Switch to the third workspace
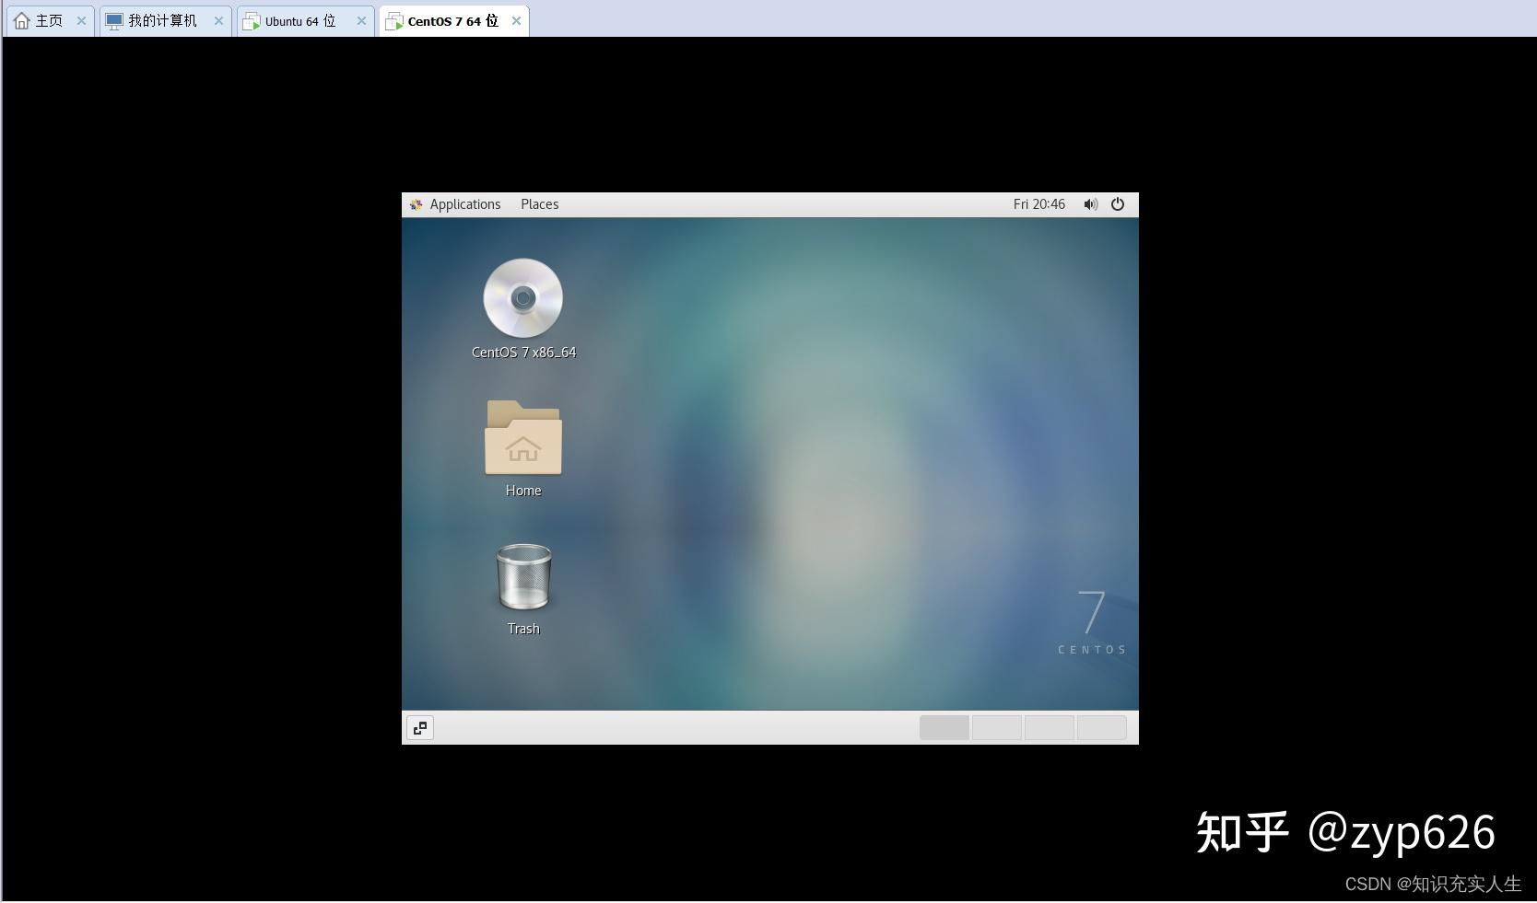This screenshot has height=903, width=1537. (x=1050, y=727)
